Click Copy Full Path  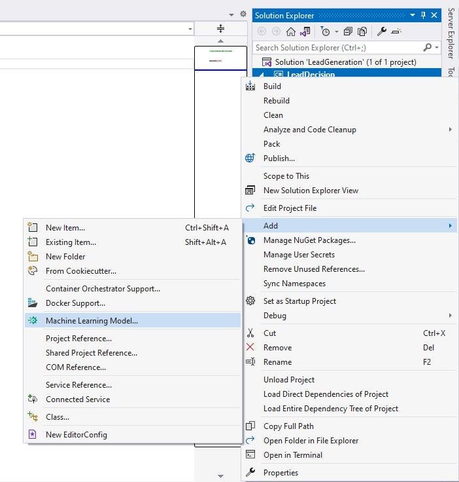(x=349, y=426)
